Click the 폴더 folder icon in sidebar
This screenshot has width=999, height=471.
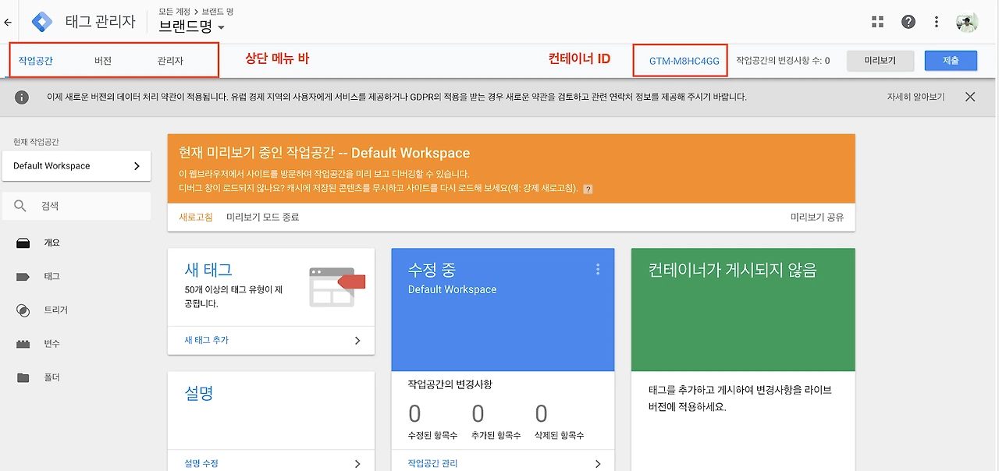coord(23,377)
